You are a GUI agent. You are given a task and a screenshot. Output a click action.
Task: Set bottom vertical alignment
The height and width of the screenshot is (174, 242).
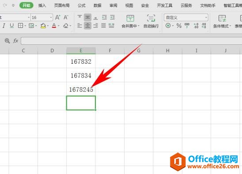coord(96,18)
